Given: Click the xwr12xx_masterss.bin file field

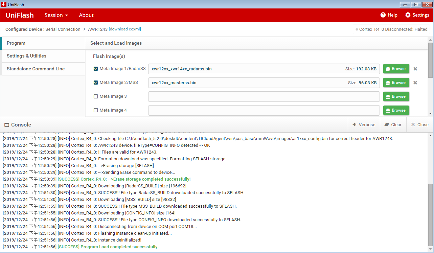Looking at the screenshot, I should pos(264,83).
